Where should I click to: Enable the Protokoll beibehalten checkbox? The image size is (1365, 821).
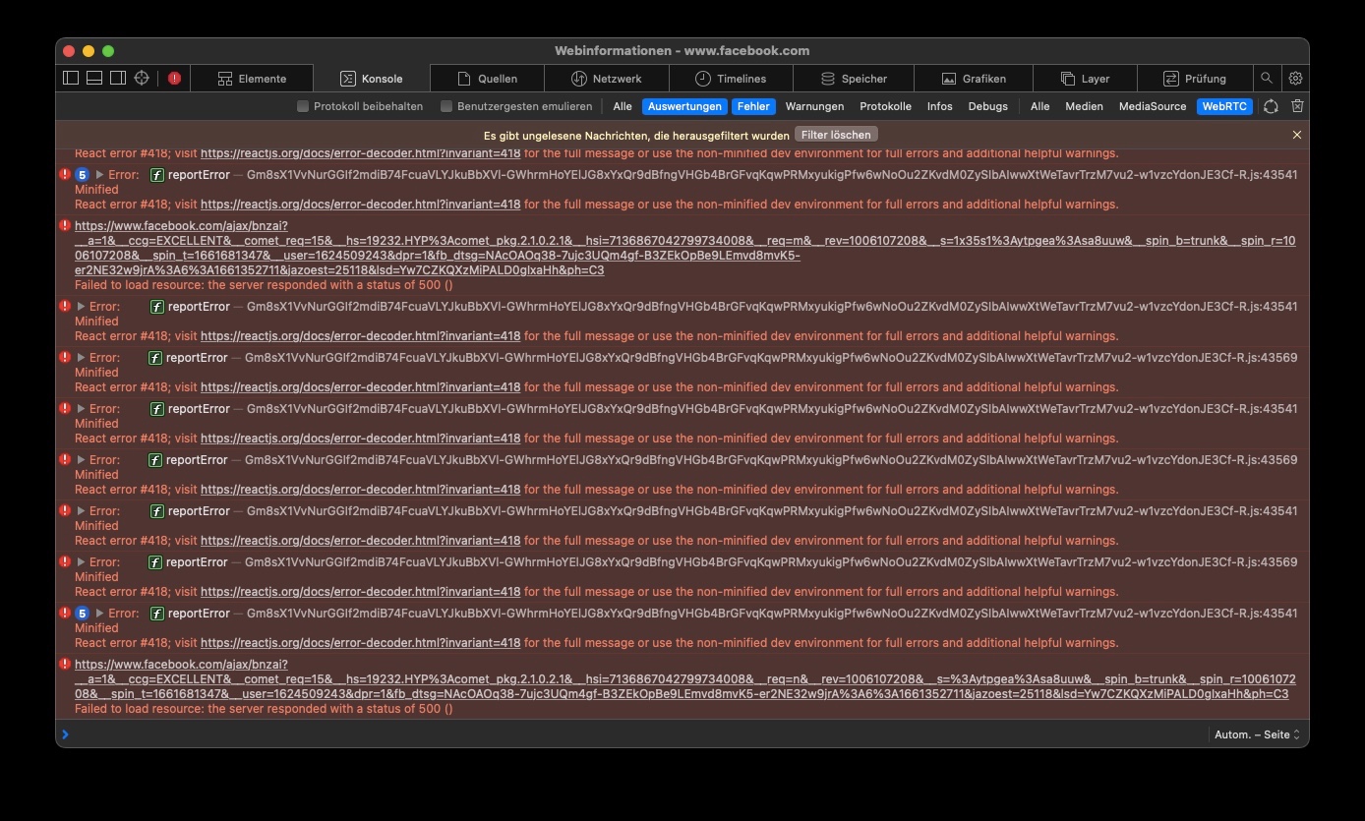[303, 106]
